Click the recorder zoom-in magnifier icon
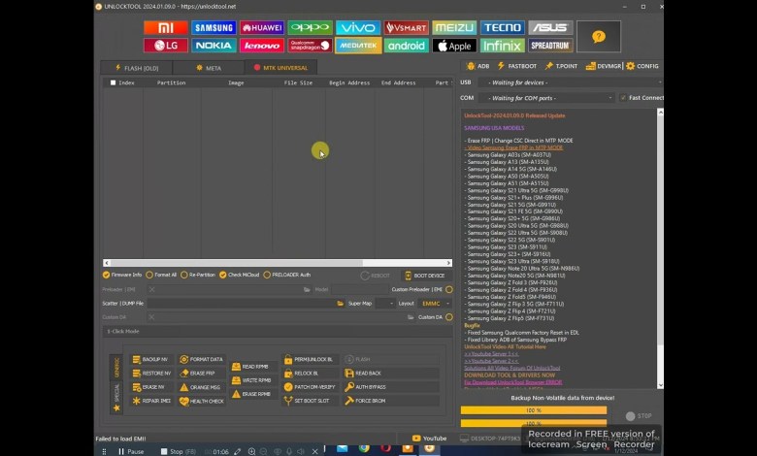 pos(251,452)
